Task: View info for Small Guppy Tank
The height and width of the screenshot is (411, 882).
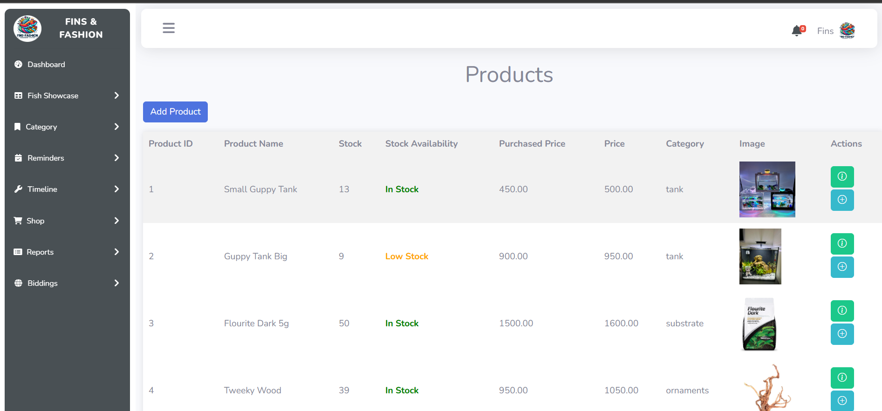Action: pyautogui.click(x=842, y=176)
